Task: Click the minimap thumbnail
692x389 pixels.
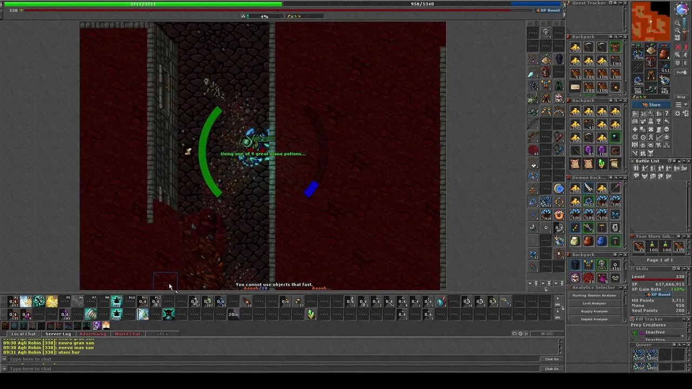Action: (651, 22)
